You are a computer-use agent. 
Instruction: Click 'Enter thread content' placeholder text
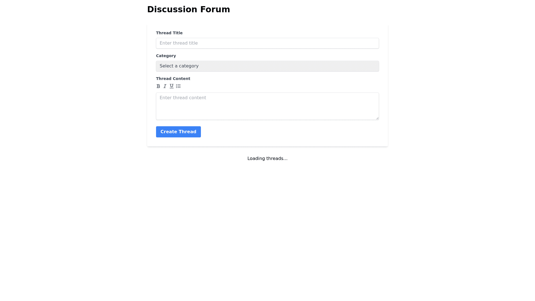183,98
